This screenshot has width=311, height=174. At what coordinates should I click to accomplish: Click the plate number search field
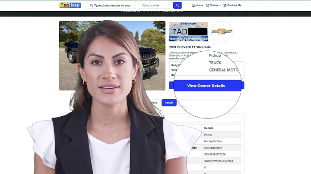(111, 5)
